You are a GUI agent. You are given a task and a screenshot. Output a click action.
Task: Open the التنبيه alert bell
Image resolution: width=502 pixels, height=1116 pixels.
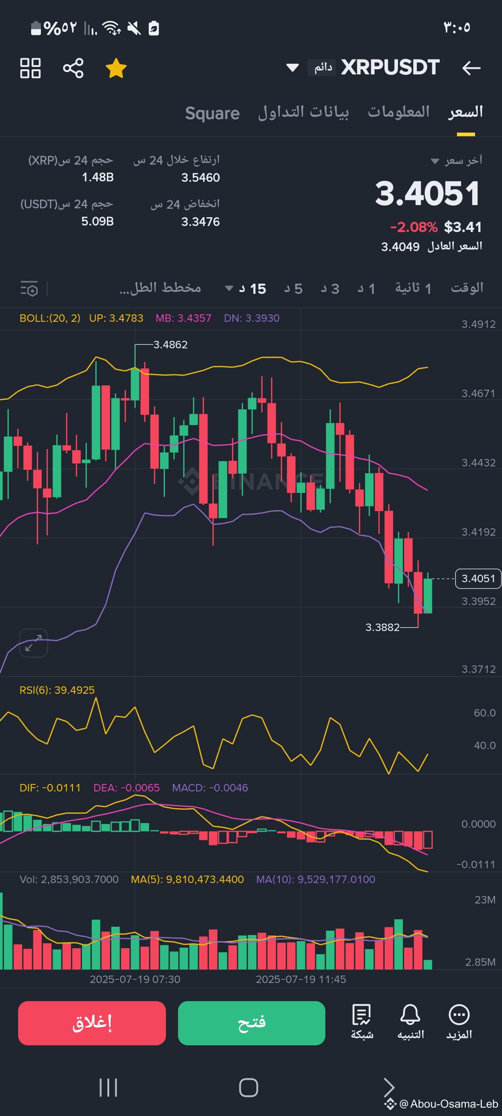click(x=410, y=1022)
